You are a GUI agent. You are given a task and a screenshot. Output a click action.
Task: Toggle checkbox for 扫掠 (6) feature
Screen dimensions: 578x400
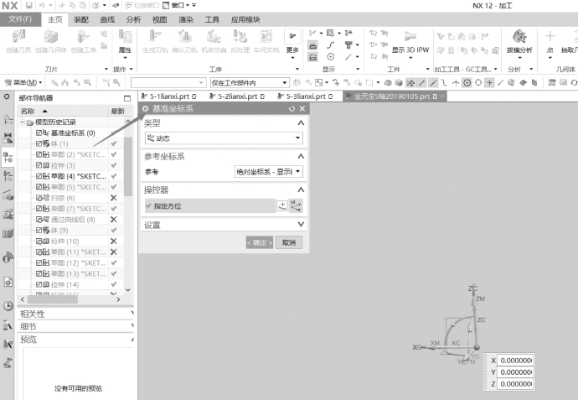point(39,198)
